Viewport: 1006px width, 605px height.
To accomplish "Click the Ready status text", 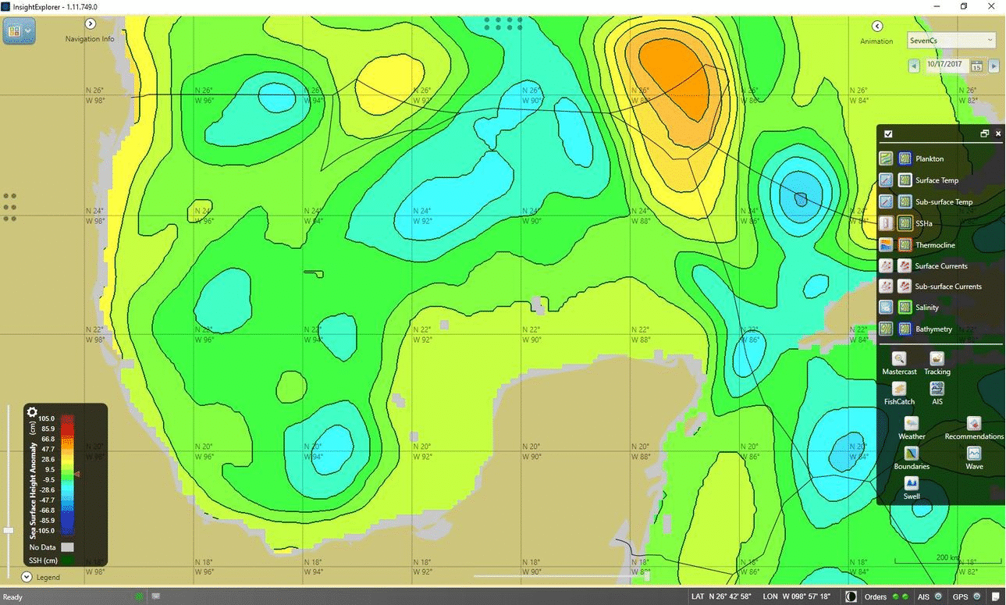I will 13,597.
